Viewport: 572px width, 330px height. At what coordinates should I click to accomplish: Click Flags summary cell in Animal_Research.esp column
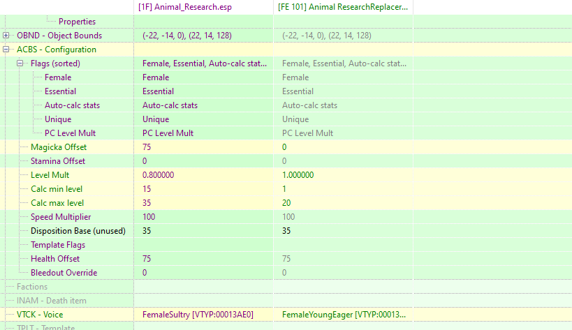204,63
